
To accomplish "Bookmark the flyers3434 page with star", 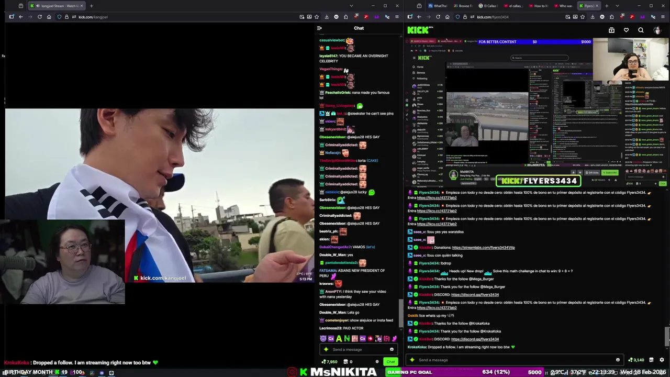I will 583,17.
